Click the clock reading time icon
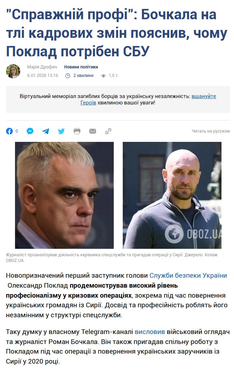This screenshot has width=234, height=370. pyautogui.click(x=68, y=76)
